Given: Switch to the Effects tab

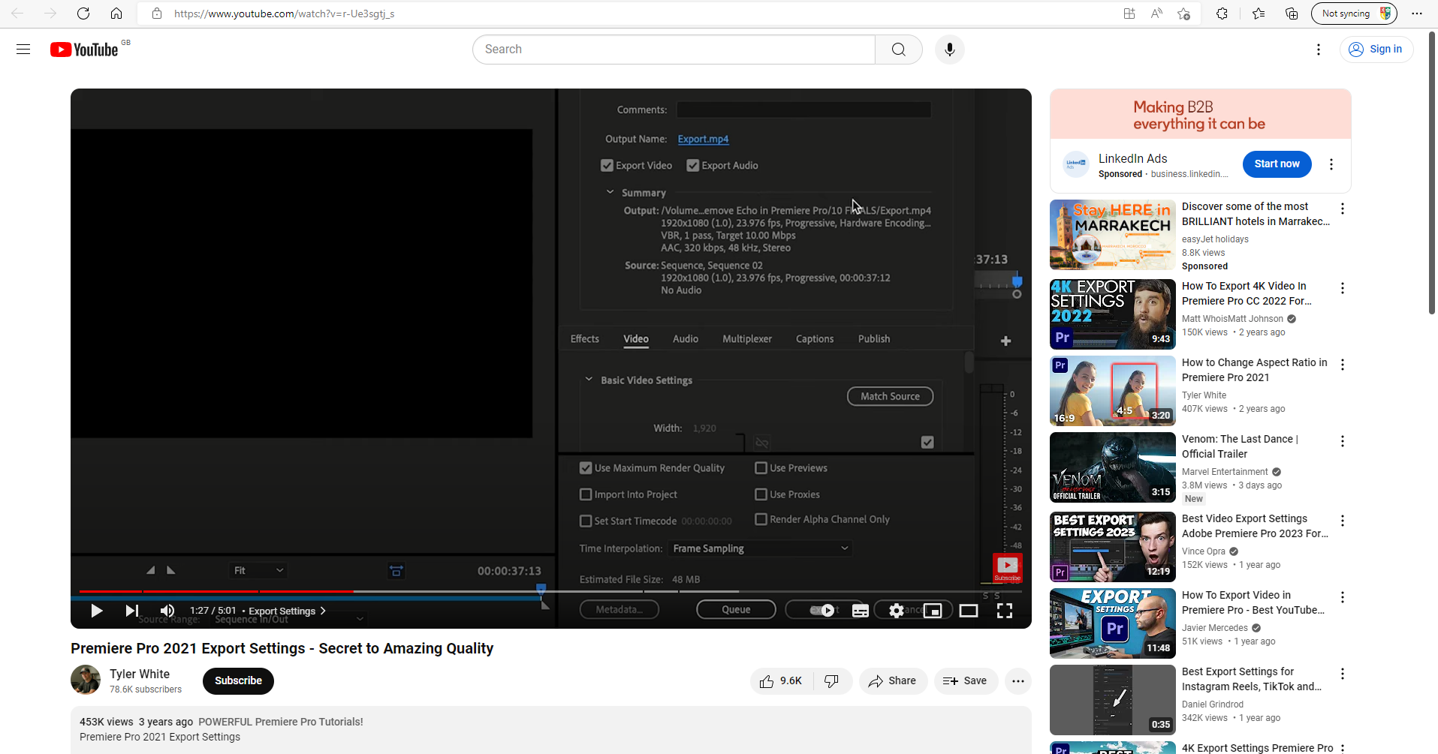Looking at the screenshot, I should [x=585, y=339].
